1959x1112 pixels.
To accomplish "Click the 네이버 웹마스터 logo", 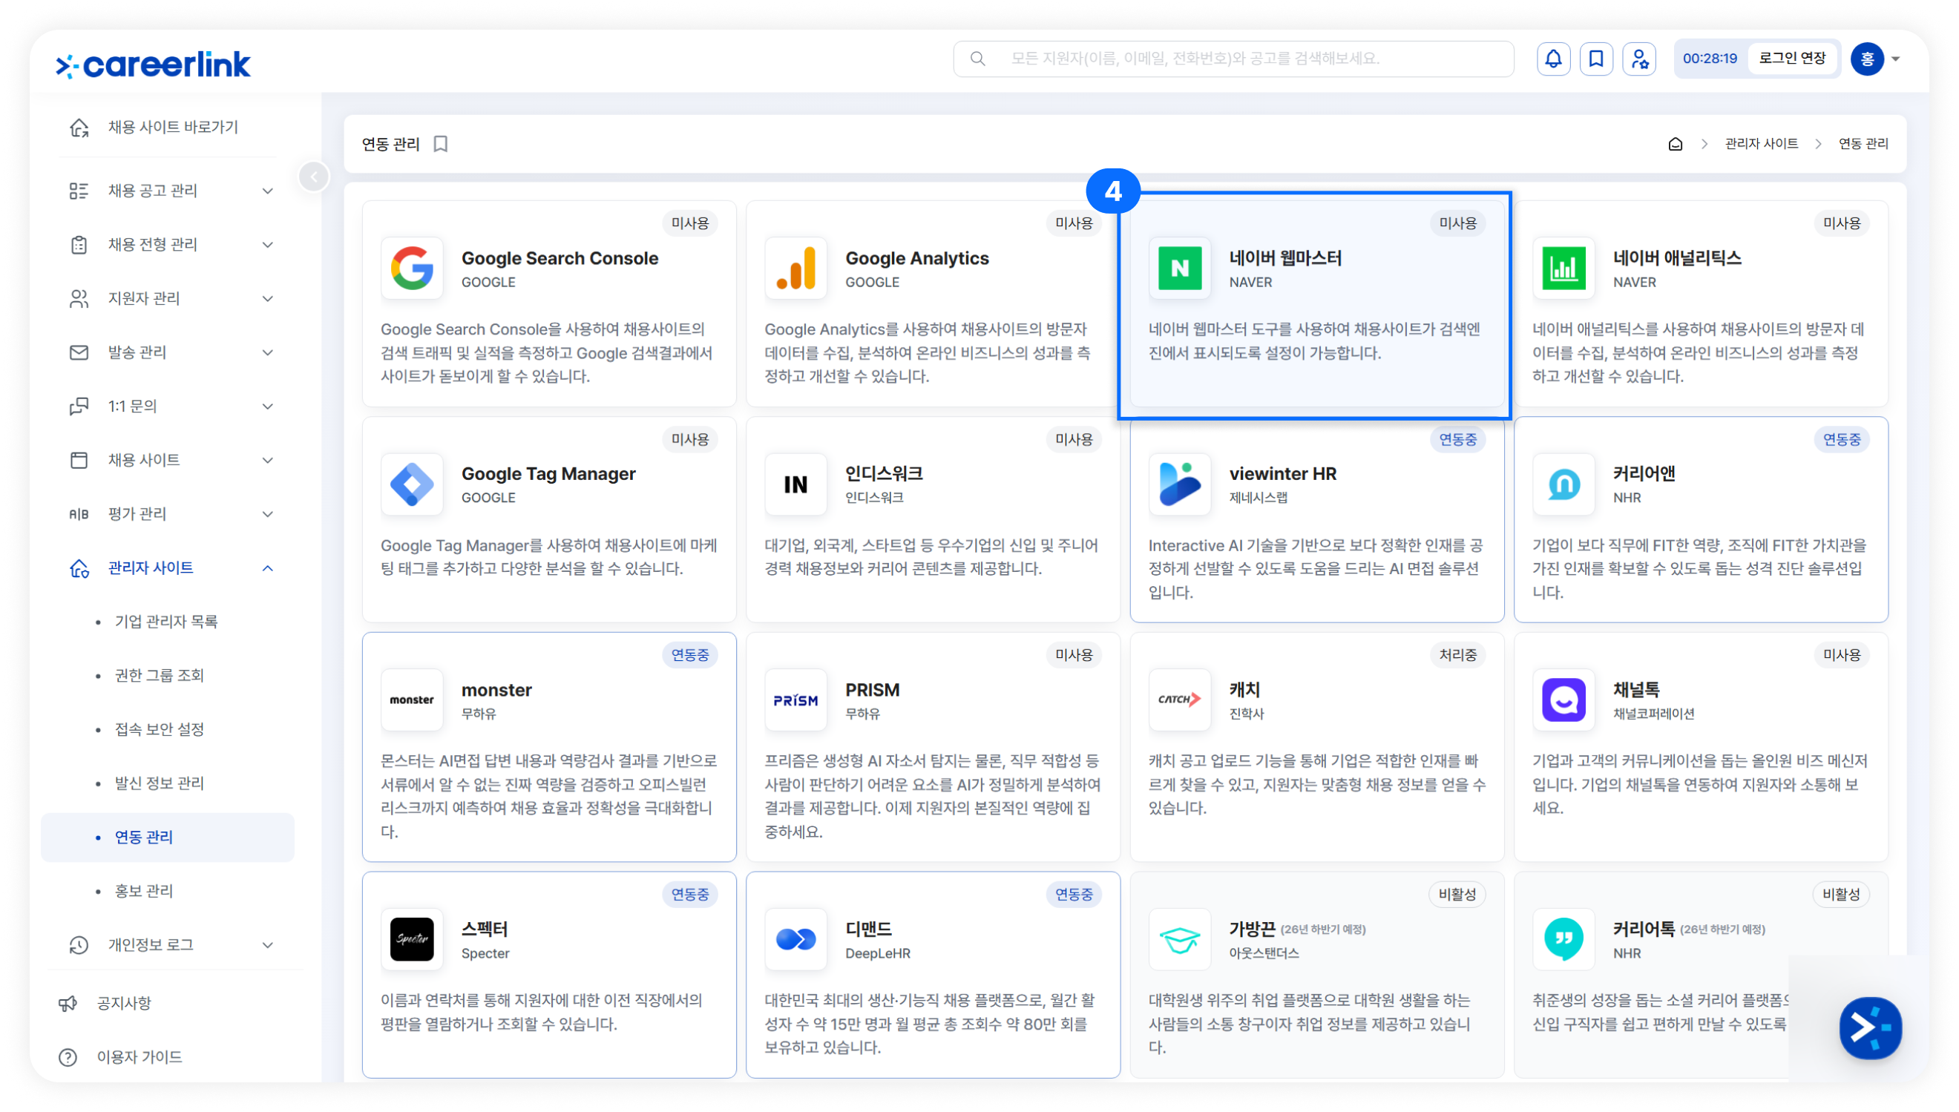I will pyautogui.click(x=1180, y=268).
